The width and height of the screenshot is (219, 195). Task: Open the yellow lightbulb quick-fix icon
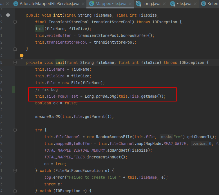click(22, 56)
